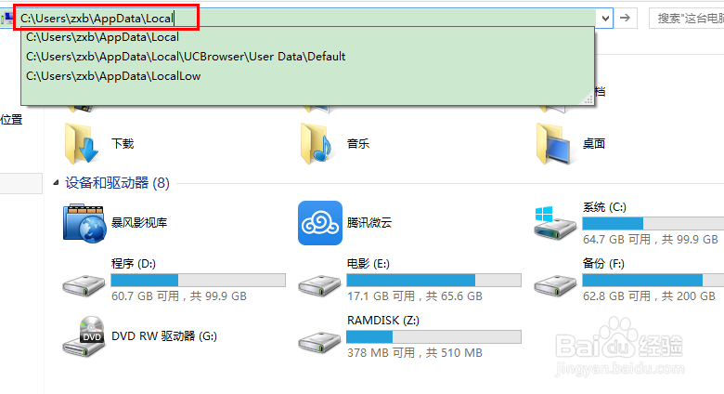Viewport: 724px width, 394px height.
Task: Click the 电影 (E:) capacity usage bar
Action: (434, 281)
